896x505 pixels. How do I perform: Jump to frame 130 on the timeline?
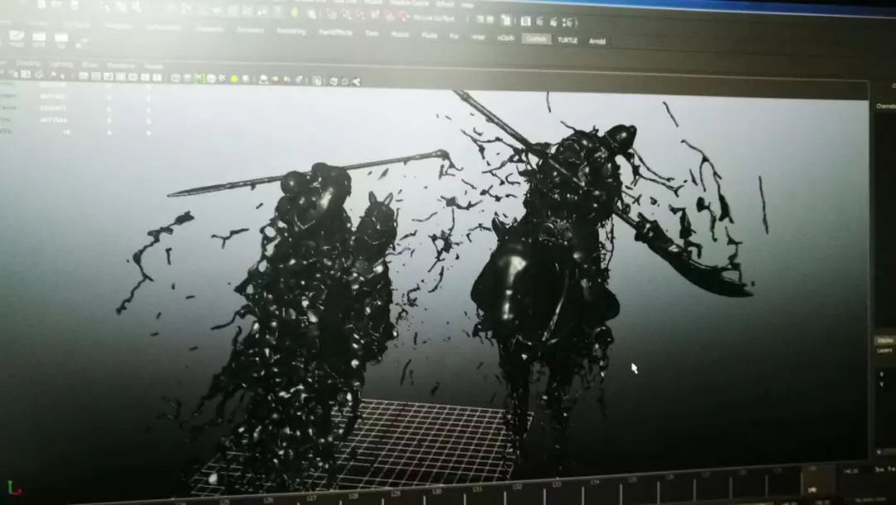point(437,491)
